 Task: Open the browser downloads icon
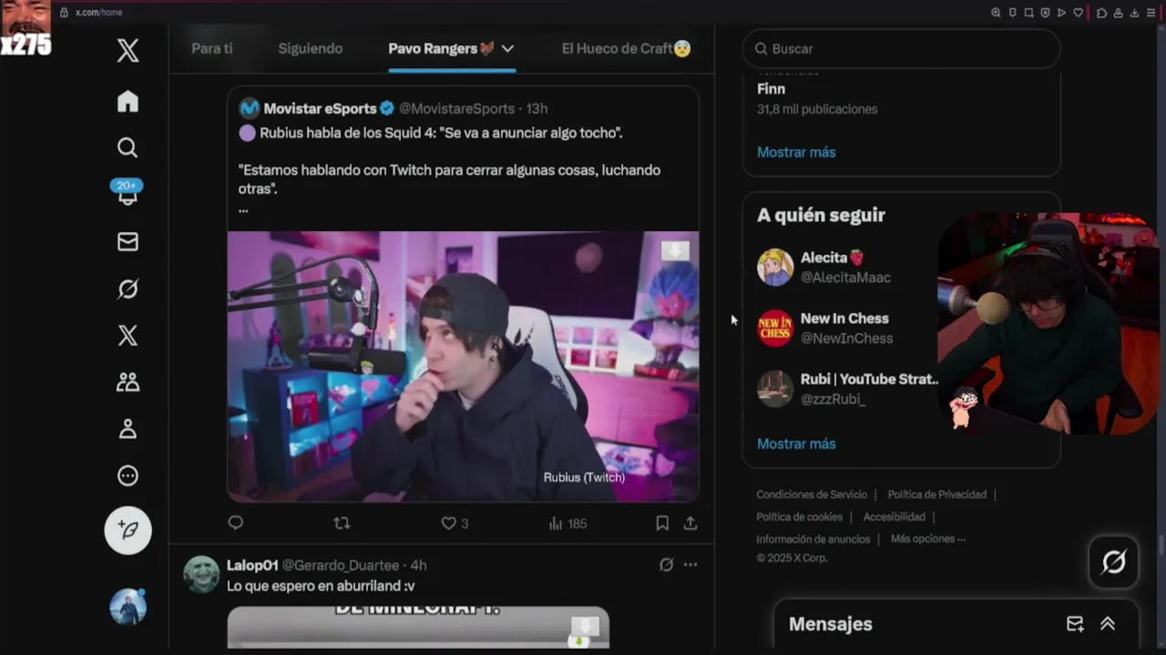[x=1134, y=13]
